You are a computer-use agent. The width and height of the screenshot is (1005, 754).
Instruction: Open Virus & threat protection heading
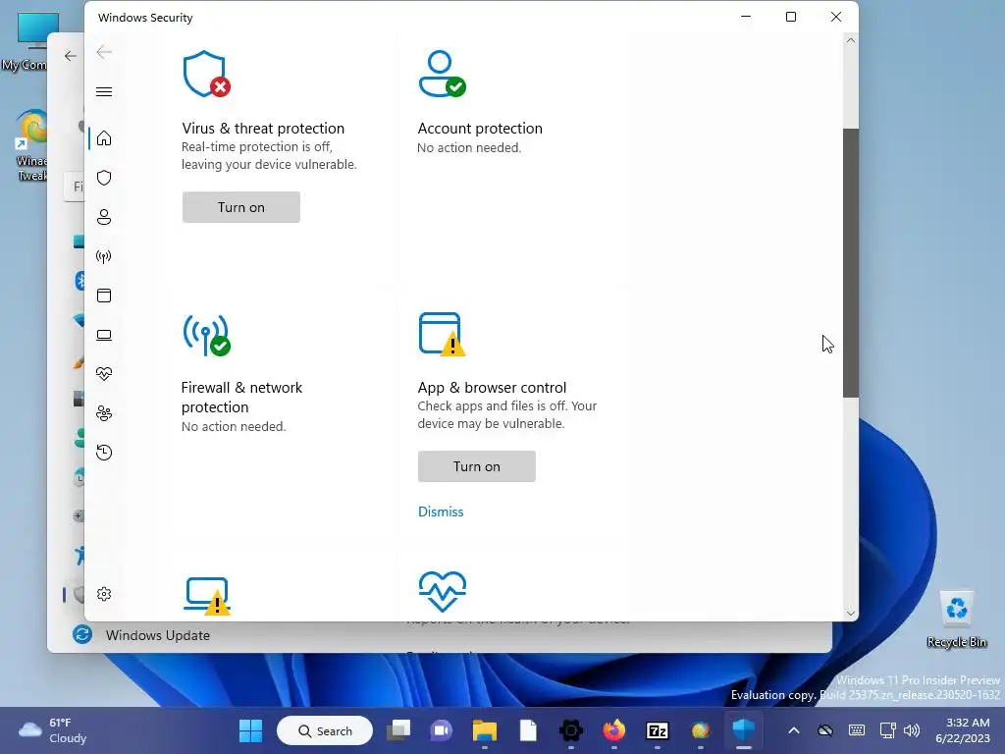263,129
